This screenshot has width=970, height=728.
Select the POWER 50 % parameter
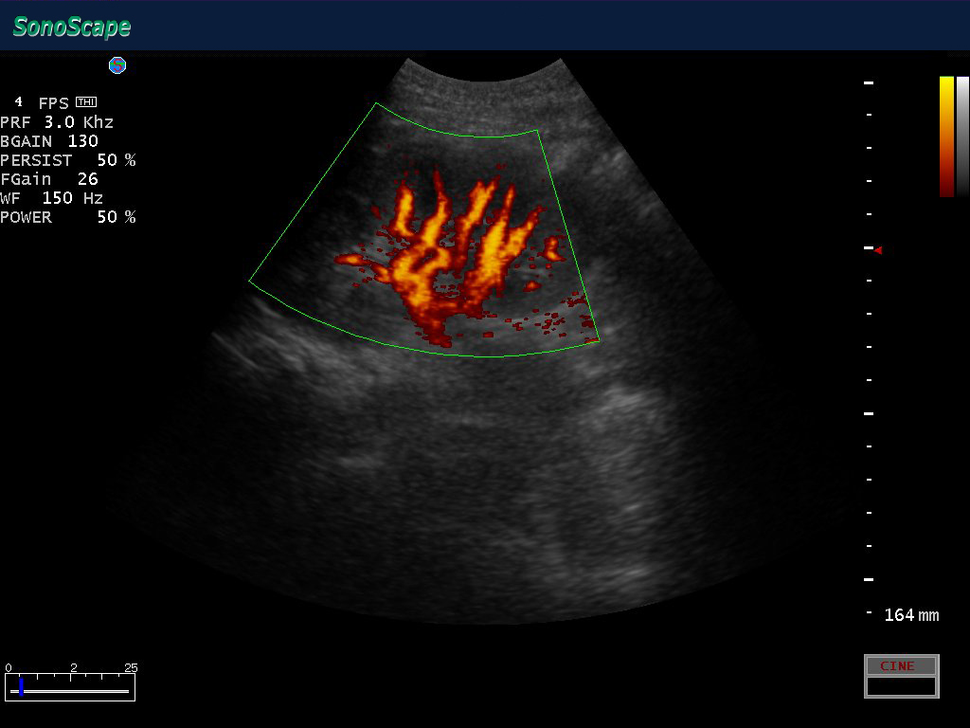[x=67, y=217]
